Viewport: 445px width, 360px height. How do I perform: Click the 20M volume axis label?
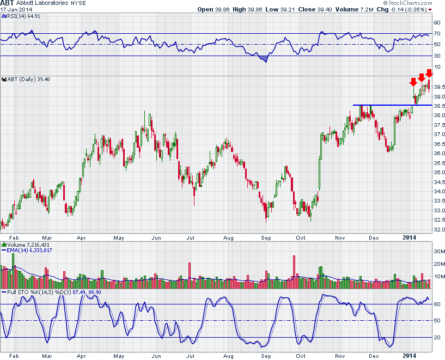pos(440,264)
